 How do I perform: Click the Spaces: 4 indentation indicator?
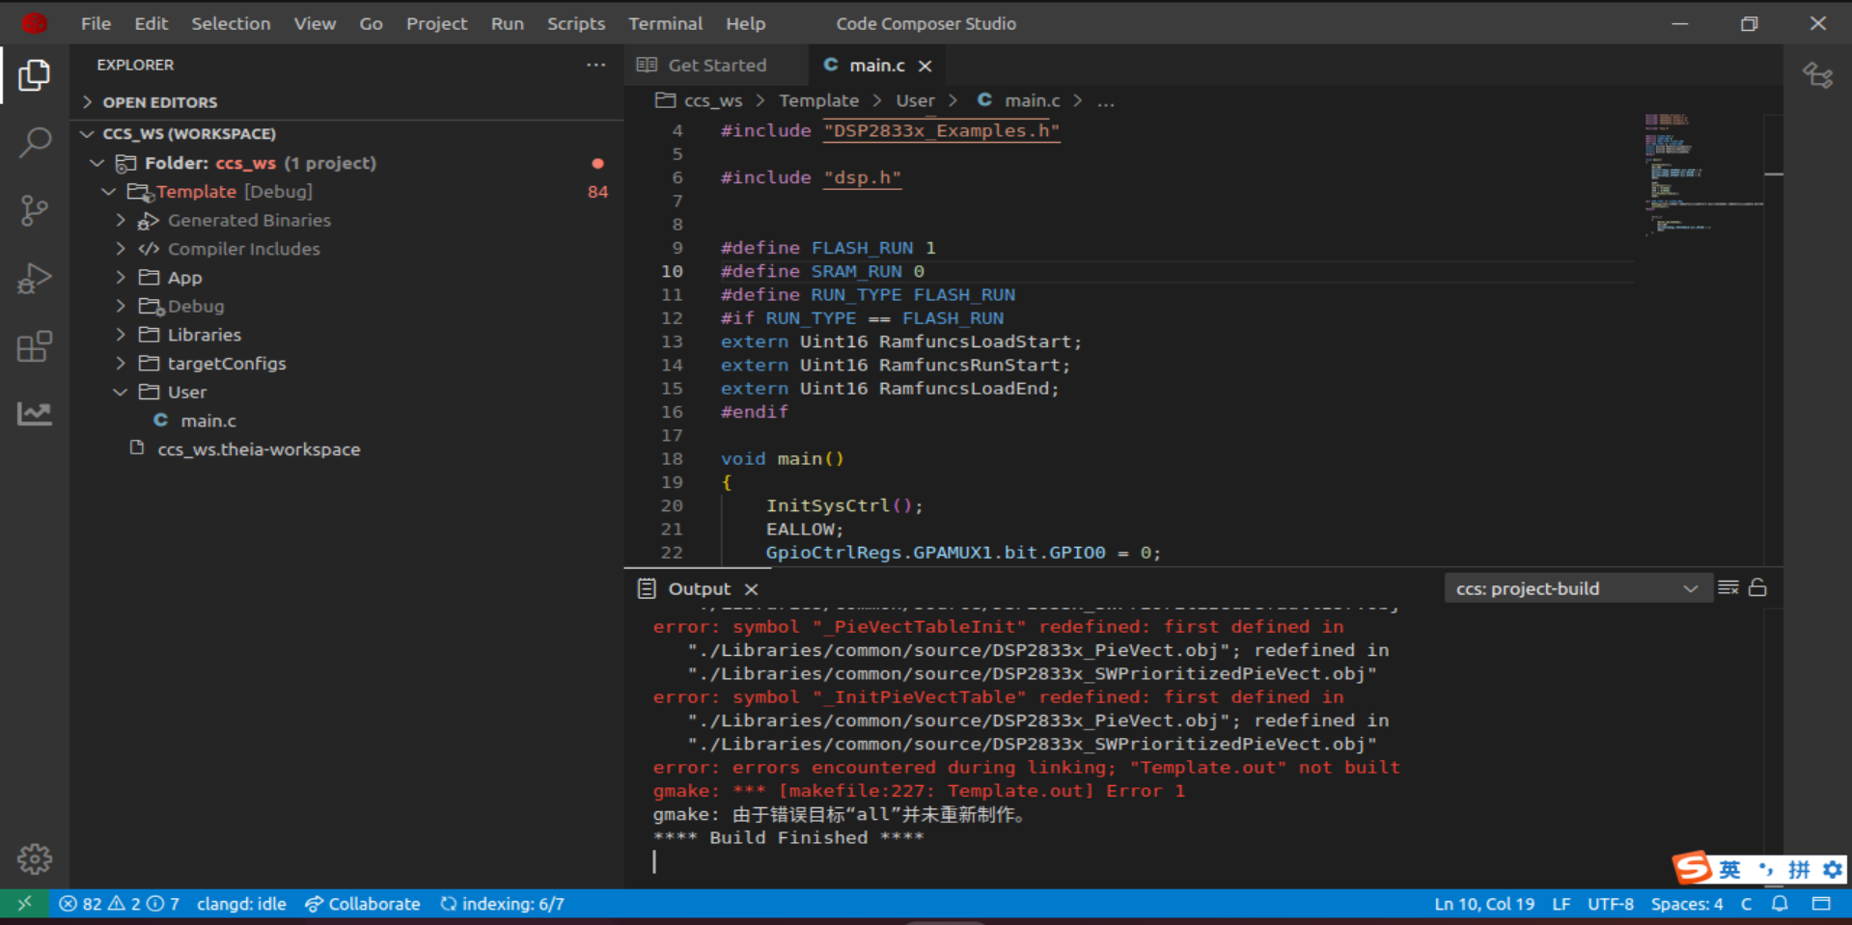coord(1686,904)
